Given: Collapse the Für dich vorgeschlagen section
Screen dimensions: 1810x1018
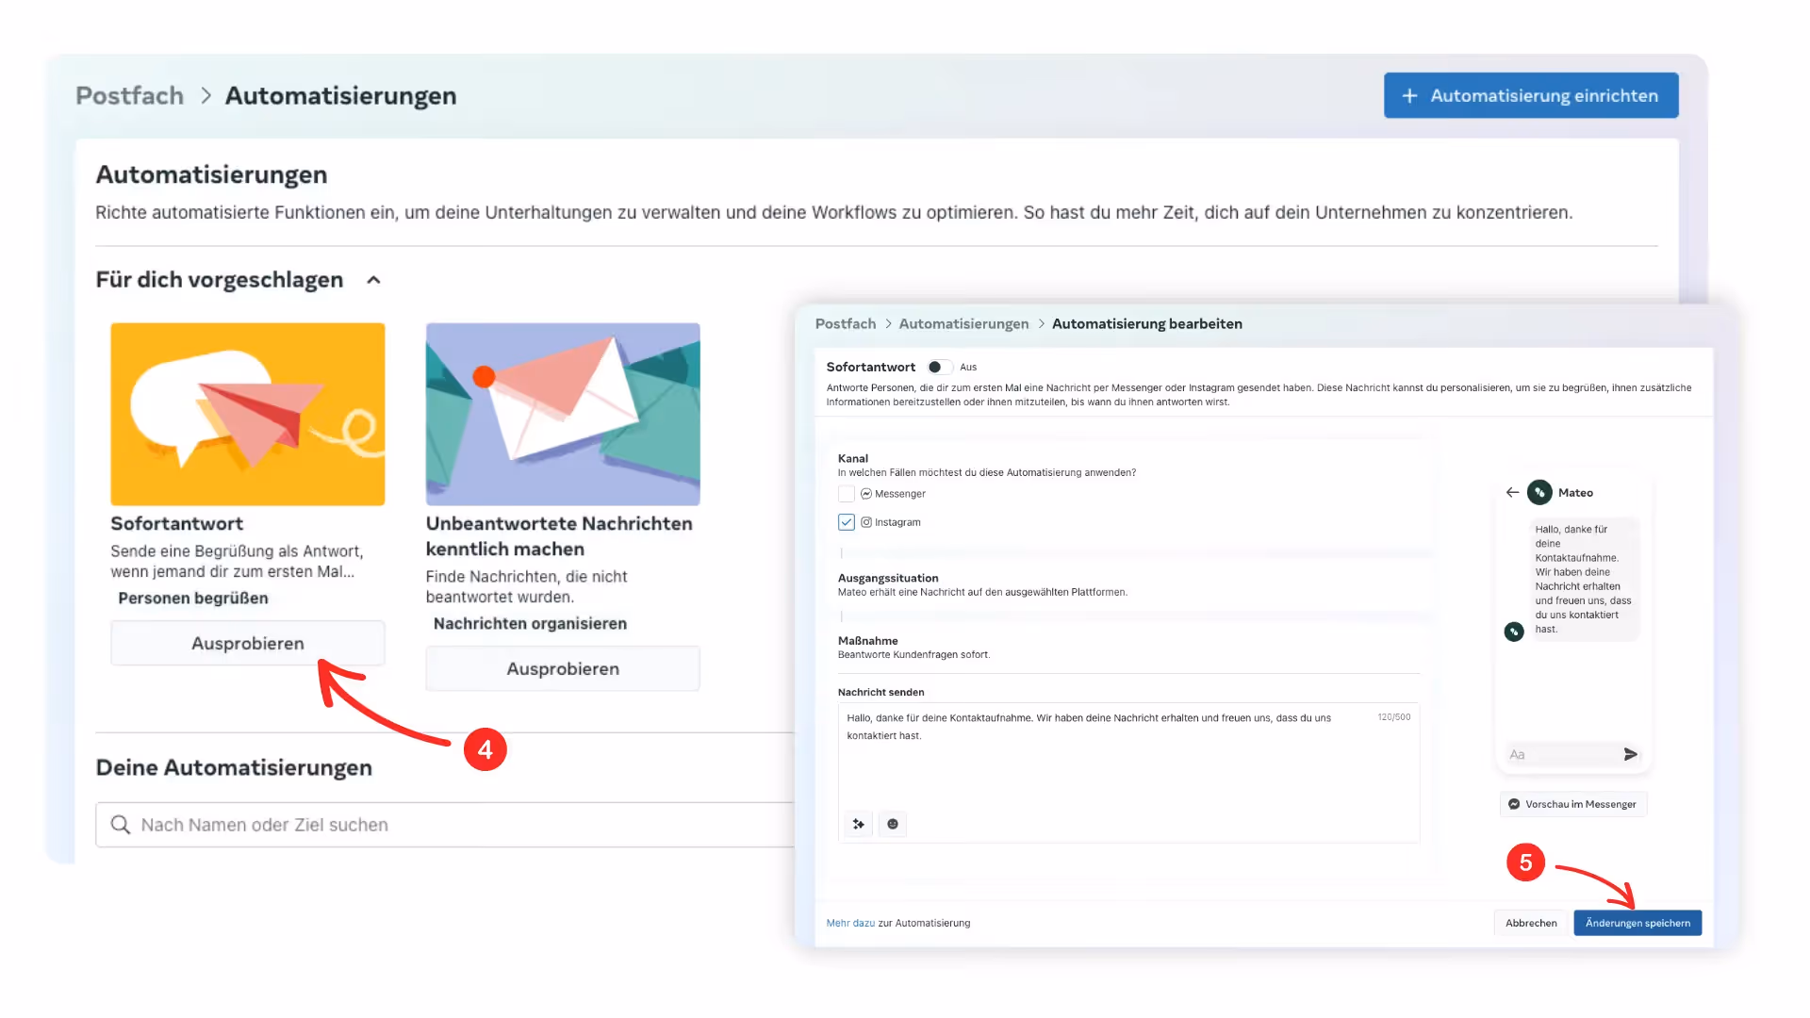Looking at the screenshot, I should pyautogui.click(x=373, y=280).
